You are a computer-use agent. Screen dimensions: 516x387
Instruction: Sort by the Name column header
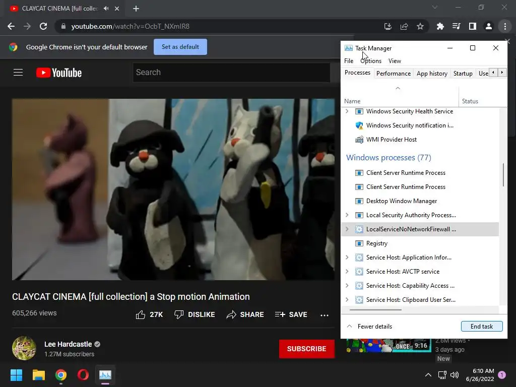click(400, 97)
